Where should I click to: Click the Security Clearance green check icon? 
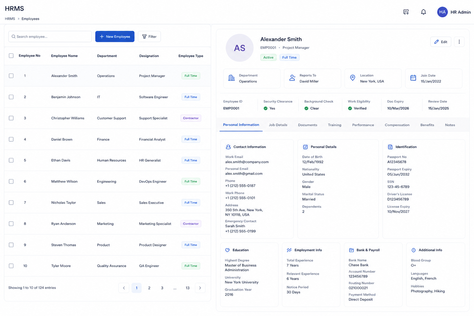[266, 108]
